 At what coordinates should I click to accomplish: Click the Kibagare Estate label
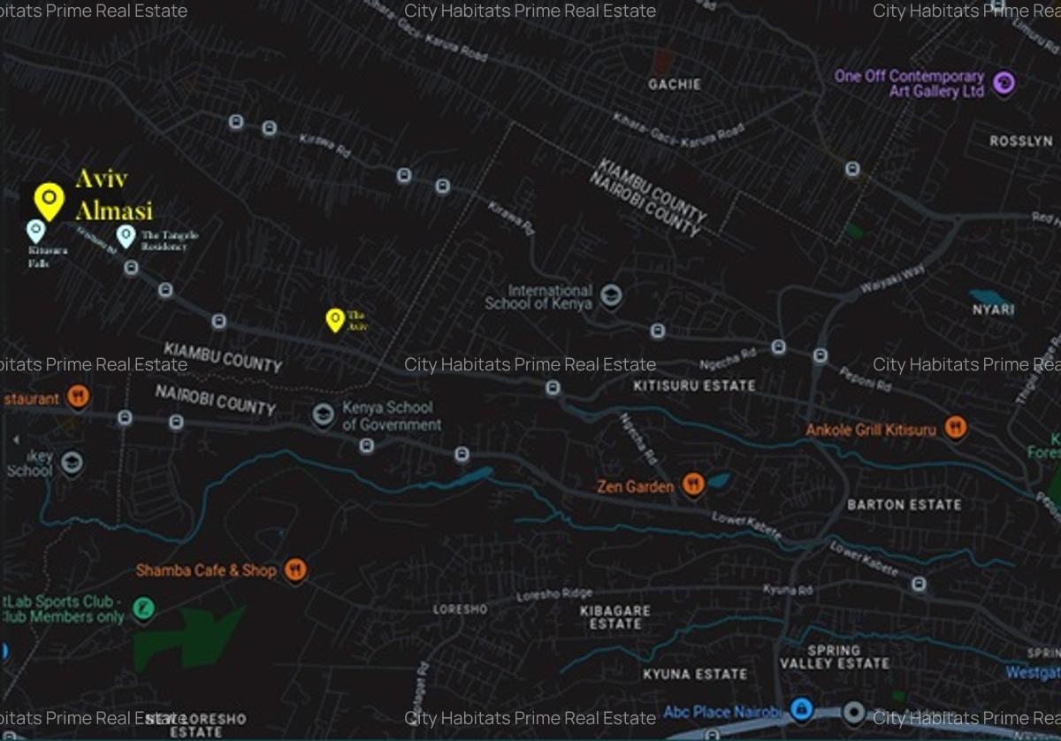[614, 616]
